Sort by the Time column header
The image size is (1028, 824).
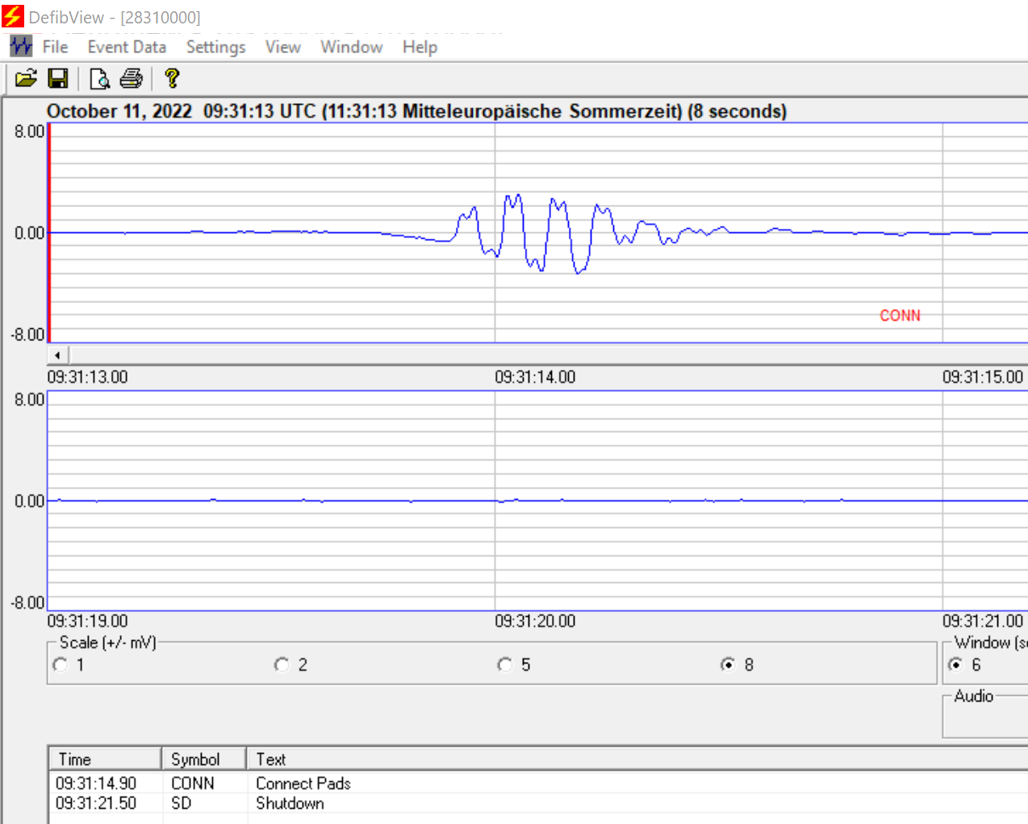click(105, 759)
